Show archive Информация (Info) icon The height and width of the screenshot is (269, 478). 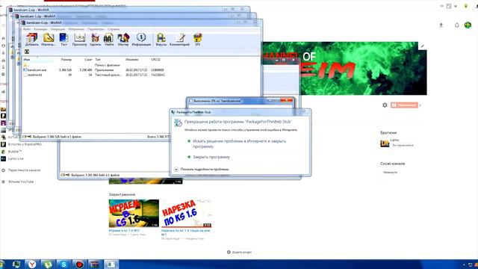tap(141, 40)
